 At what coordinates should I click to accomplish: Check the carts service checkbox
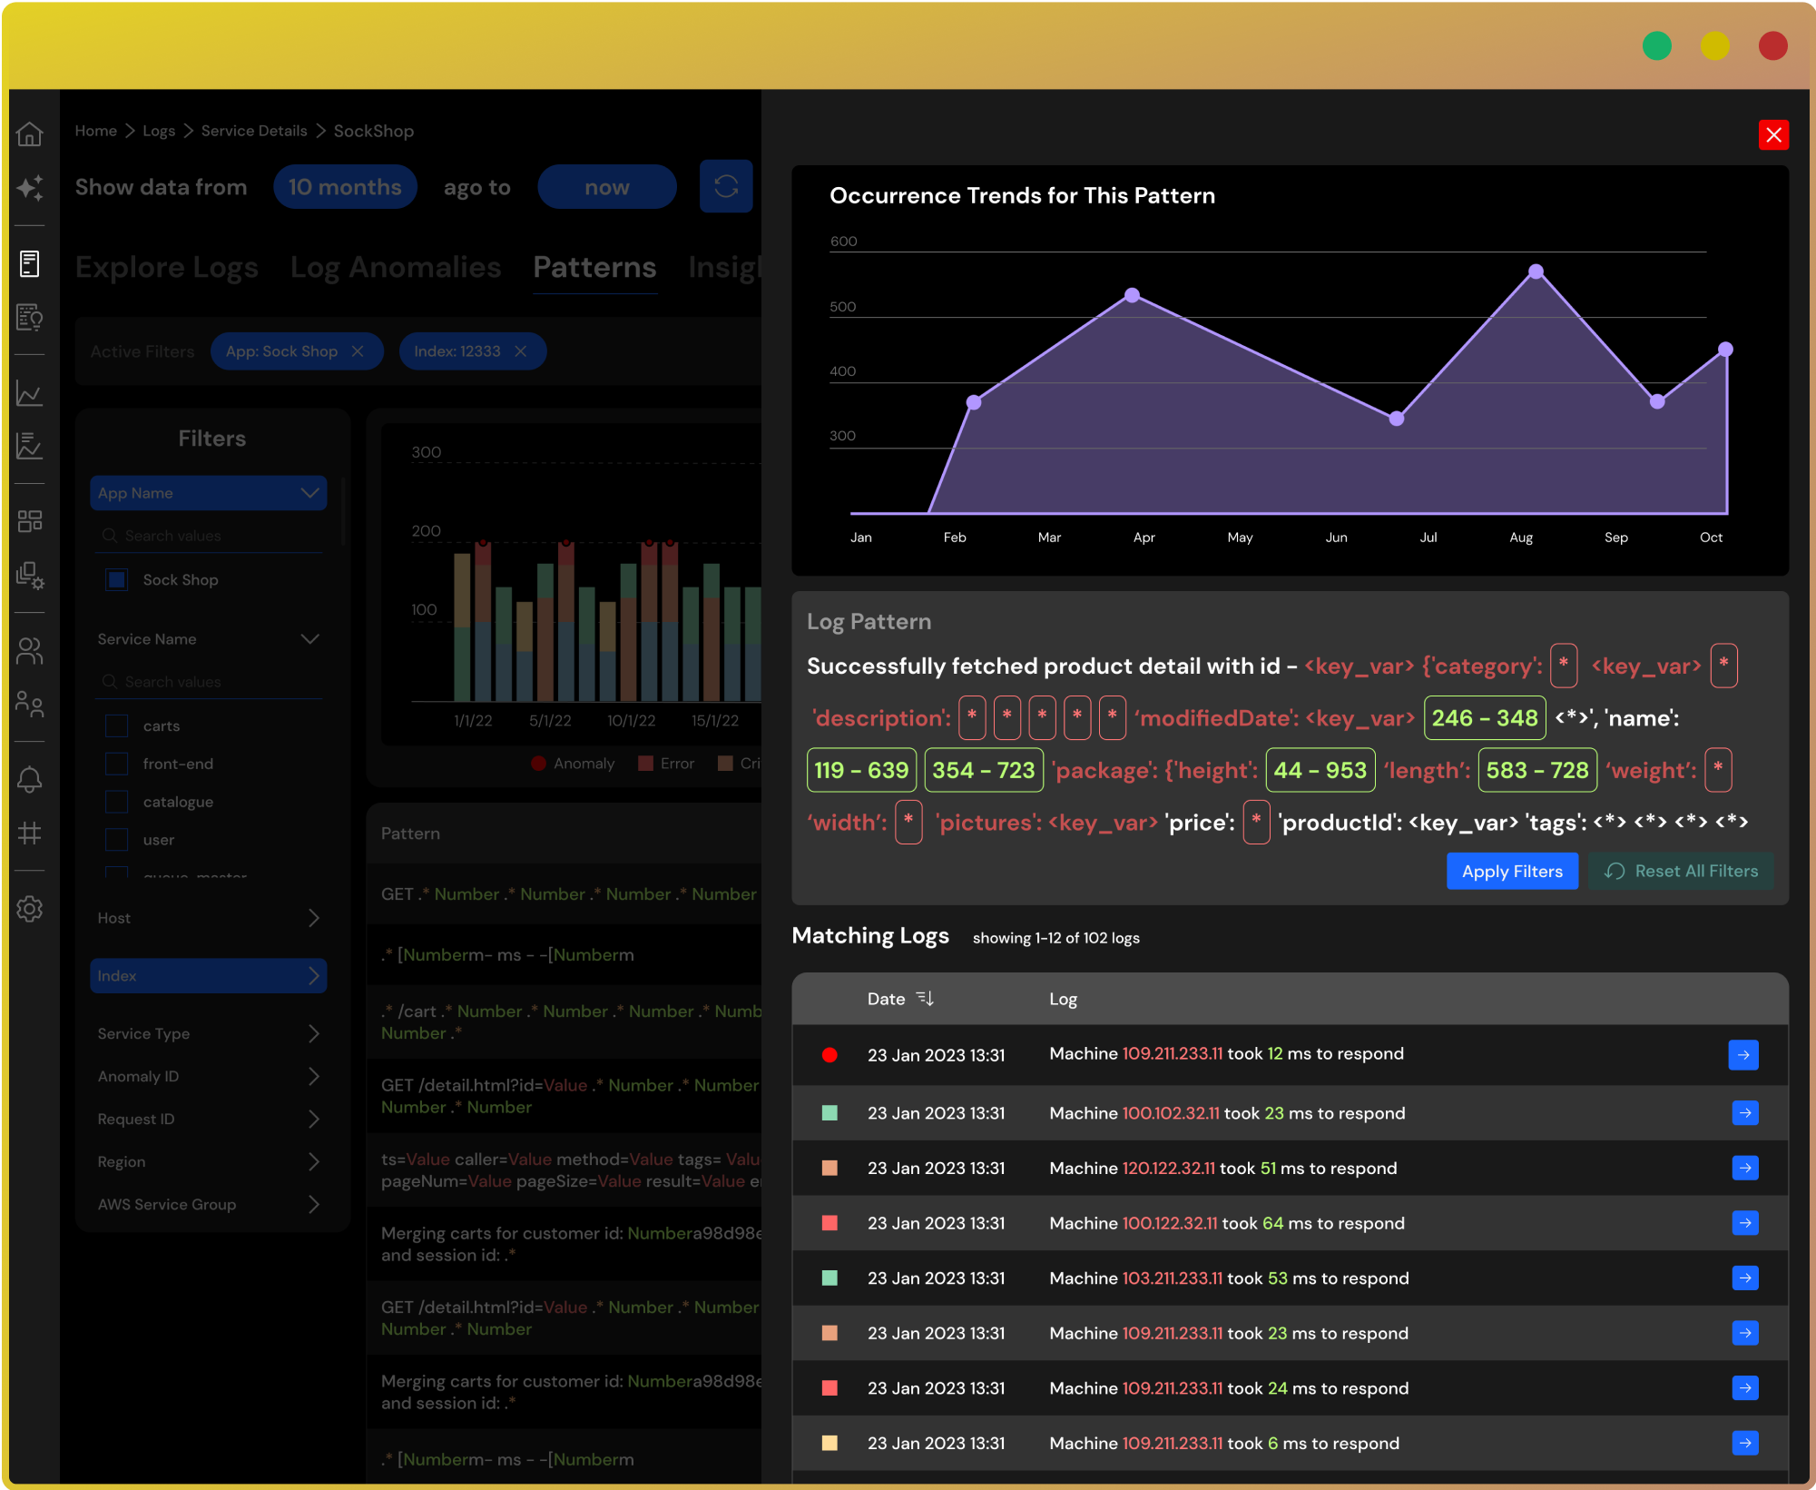click(x=117, y=725)
